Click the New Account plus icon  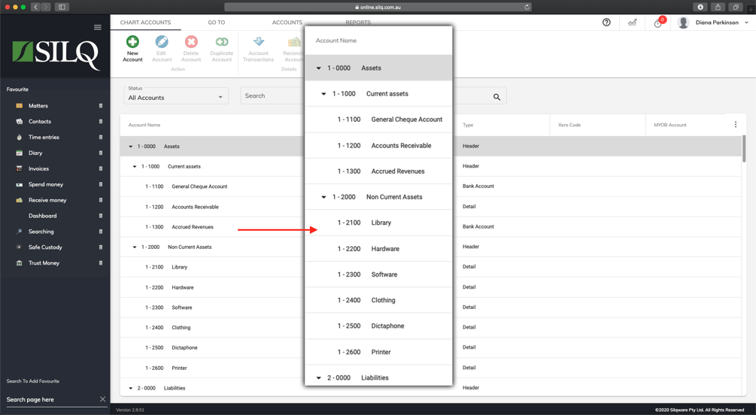click(x=132, y=41)
